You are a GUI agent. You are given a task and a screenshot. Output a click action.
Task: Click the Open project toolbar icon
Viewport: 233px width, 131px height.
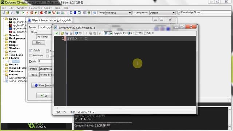pyautogui.click(x=8, y=13)
